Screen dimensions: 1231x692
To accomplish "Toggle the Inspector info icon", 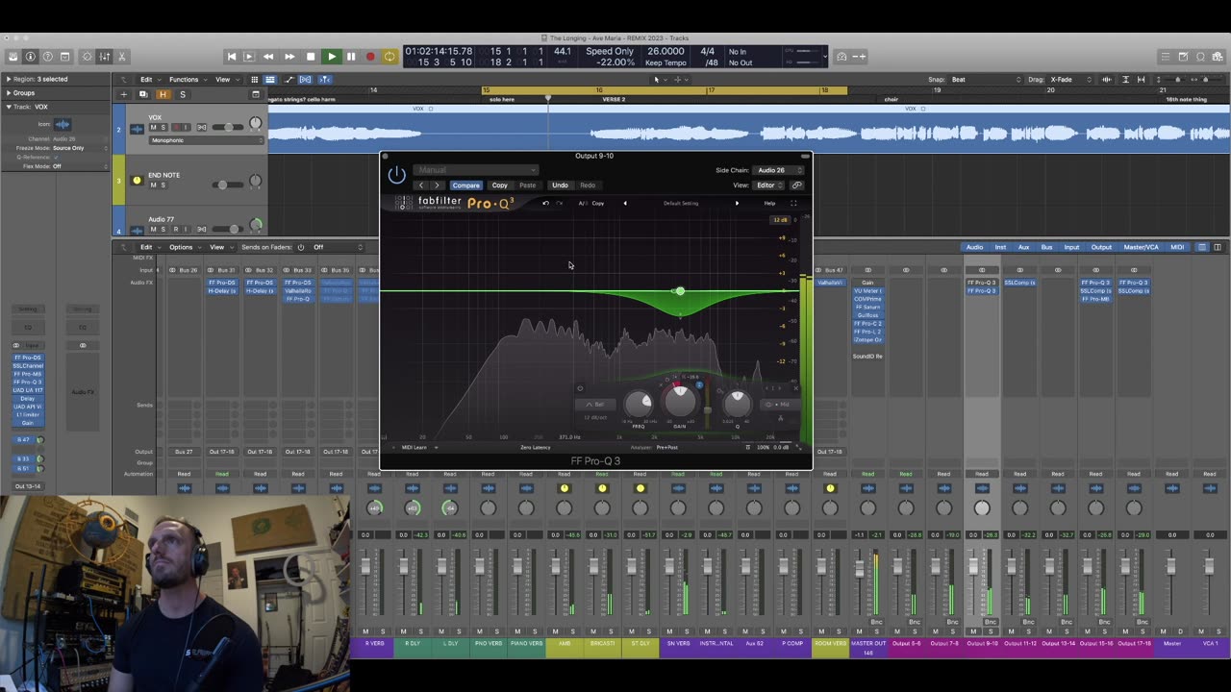I will 31,57.
